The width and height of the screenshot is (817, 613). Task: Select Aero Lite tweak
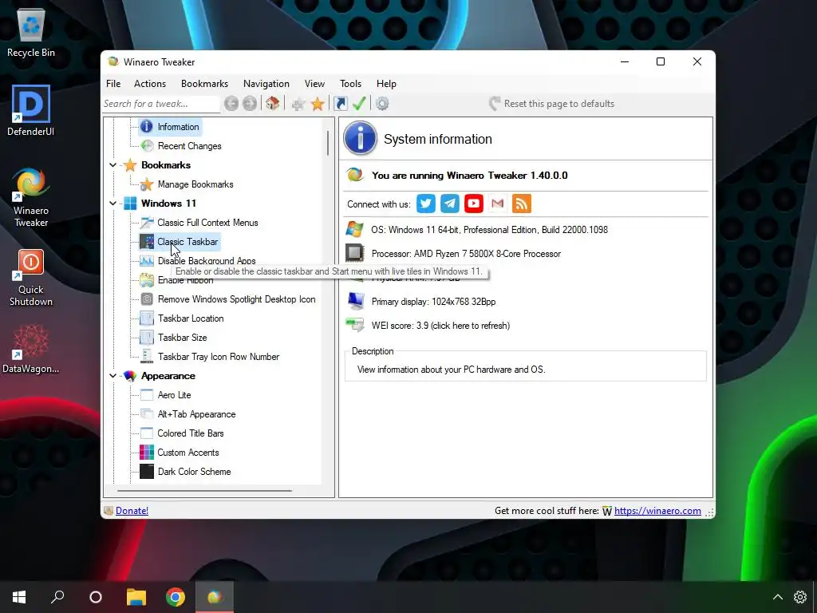(x=174, y=395)
